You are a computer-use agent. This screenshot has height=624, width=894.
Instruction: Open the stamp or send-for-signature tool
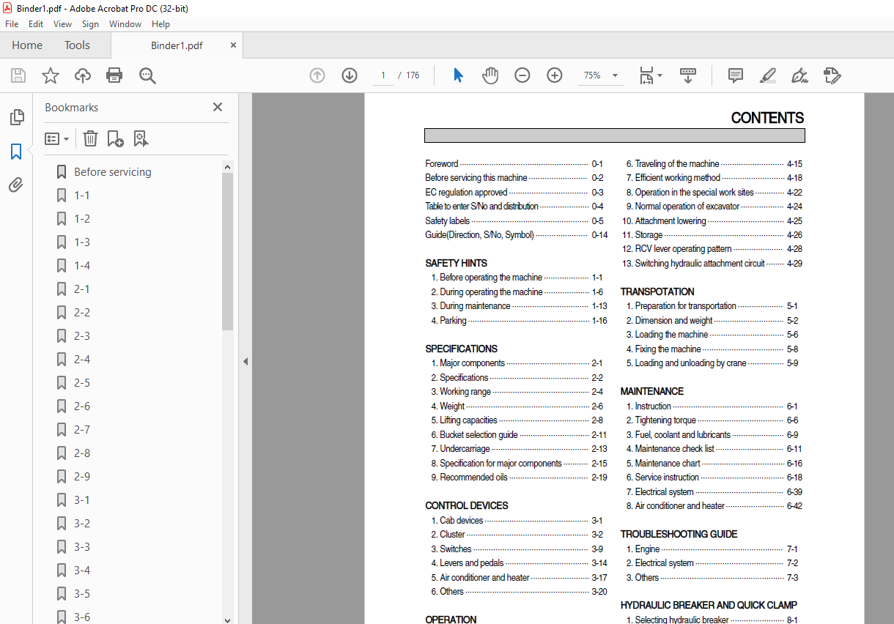click(x=832, y=75)
